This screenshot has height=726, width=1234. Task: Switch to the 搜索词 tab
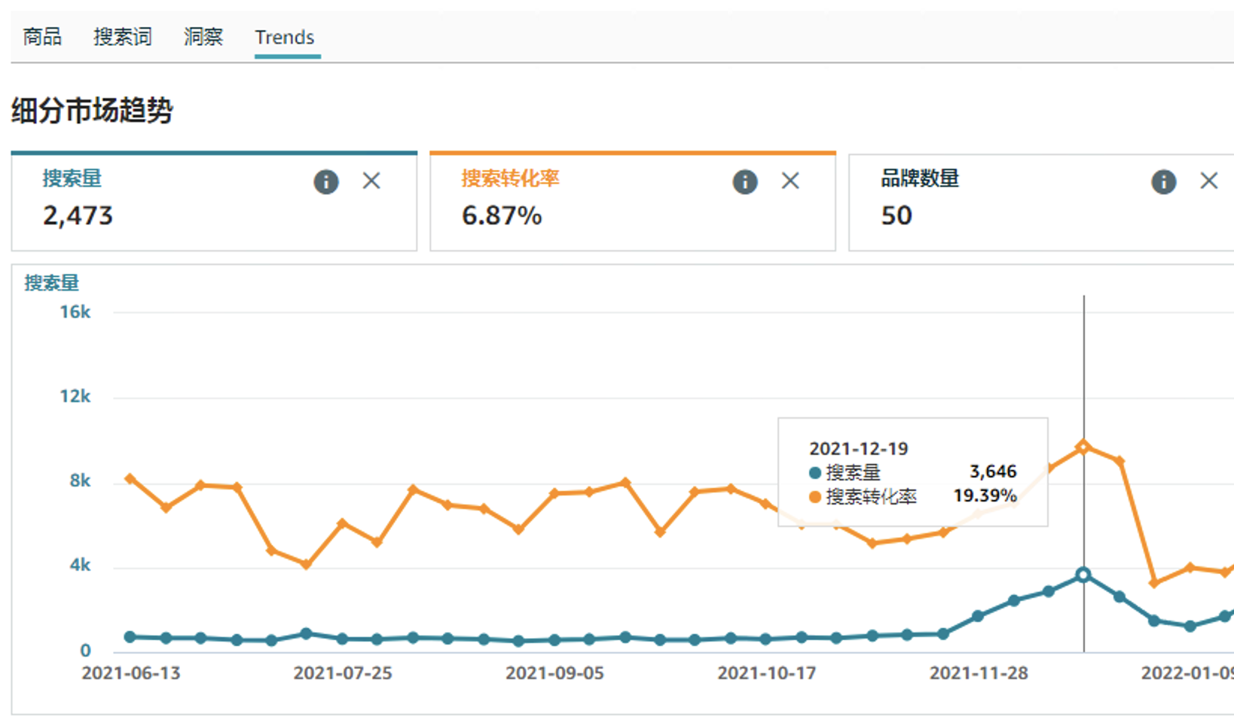point(122,37)
